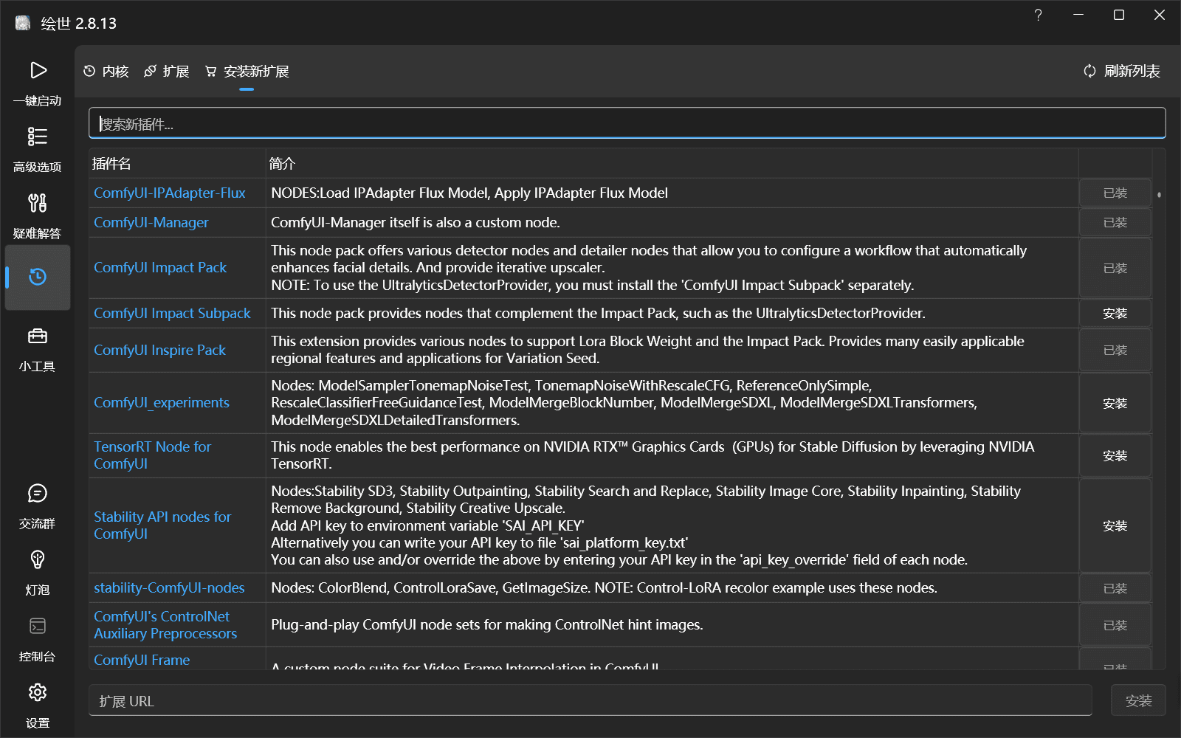Image resolution: width=1181 pixels, height=738 pixels.
Task: Switch to the 扩展 tab
Action: (167, 72)
